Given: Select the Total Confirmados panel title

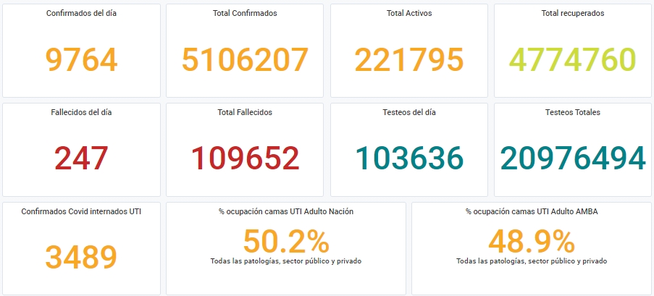Looking at the screenshot, I should click(245, 13).
